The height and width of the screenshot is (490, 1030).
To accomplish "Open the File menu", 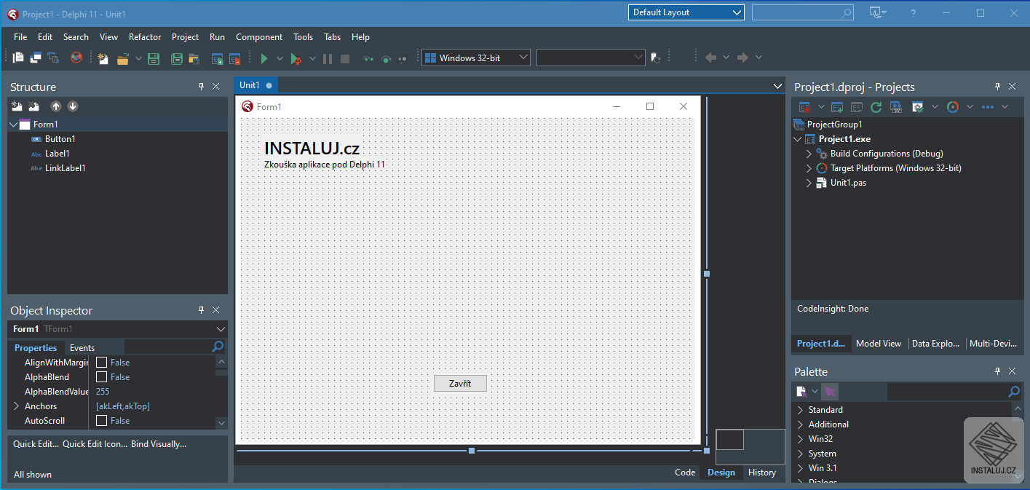I will click(20, 37).
